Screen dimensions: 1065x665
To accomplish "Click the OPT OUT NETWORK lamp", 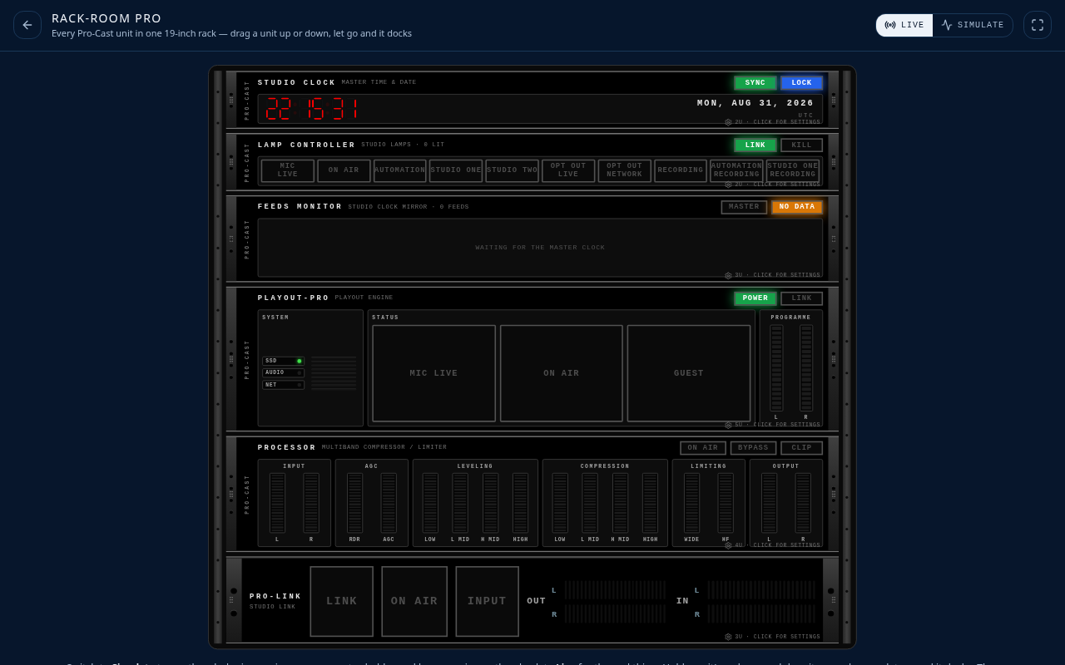I will point(625,170).
